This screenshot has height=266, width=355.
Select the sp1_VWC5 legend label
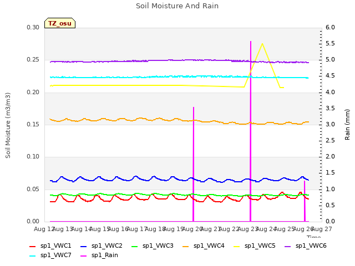[x=260, y=246]
